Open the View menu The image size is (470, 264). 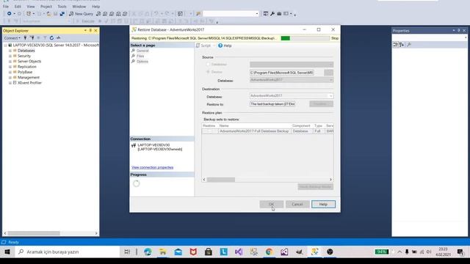31,7
